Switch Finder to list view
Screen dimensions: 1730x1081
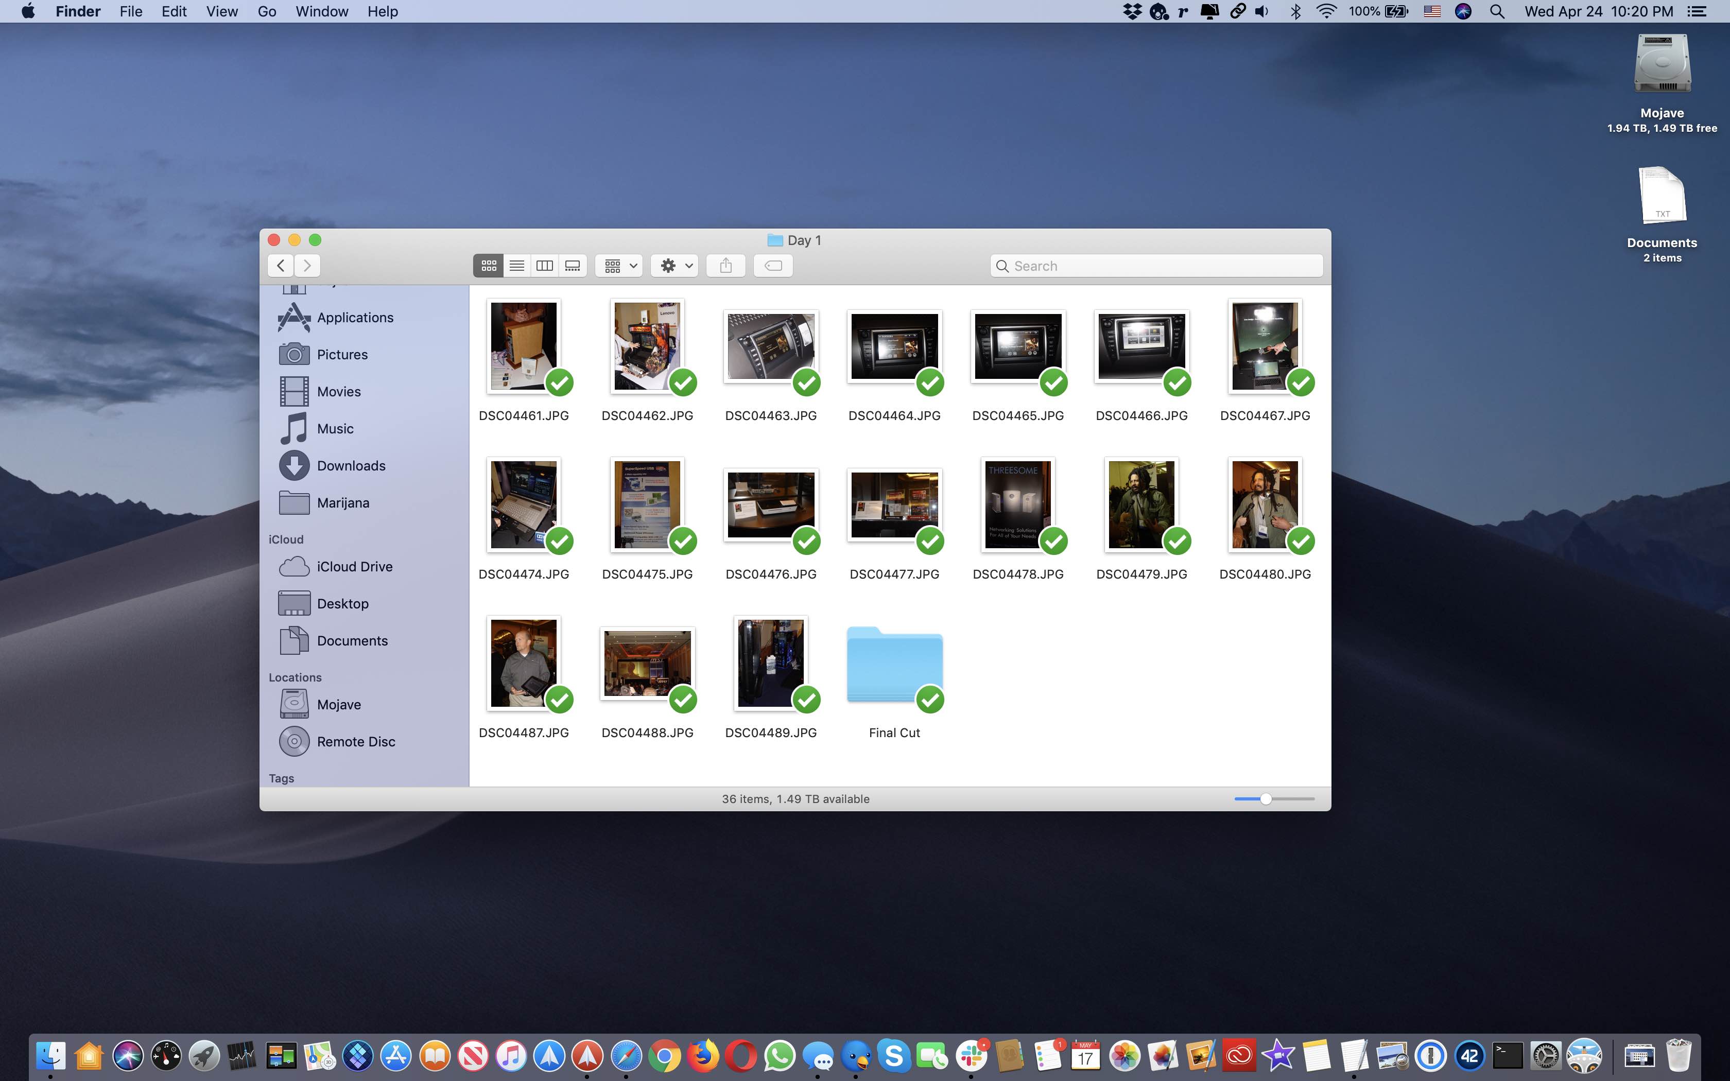[x=516, y=266]
